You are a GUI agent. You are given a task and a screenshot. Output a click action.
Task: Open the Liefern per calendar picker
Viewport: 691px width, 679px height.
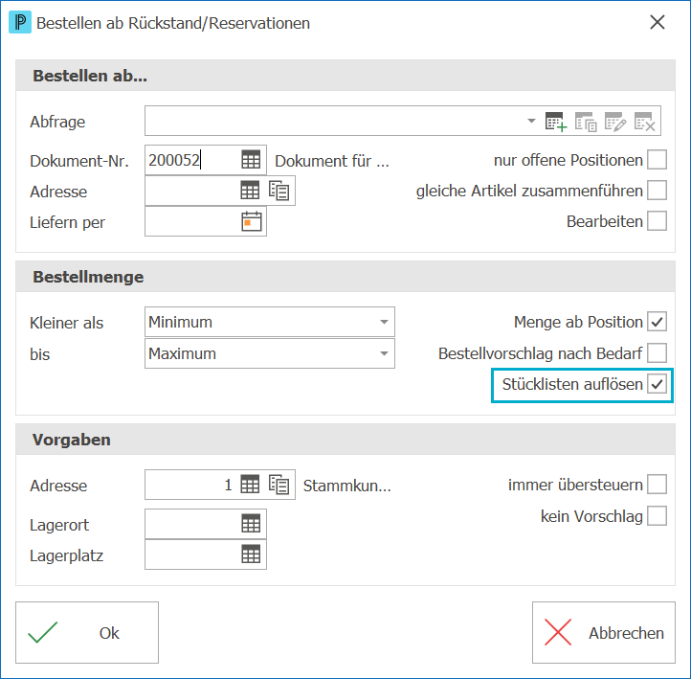(251, 221)
